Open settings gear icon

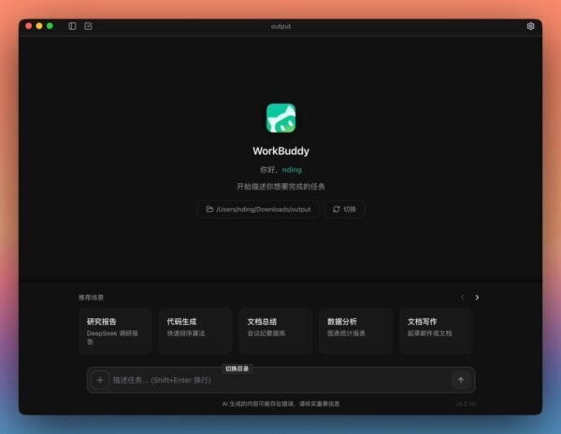pos(530,26)
